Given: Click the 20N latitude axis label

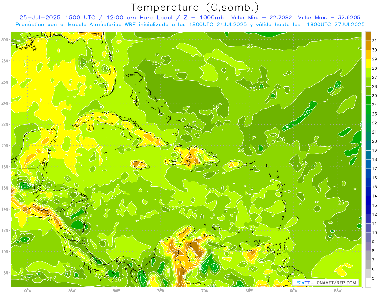Looking at the screenshot, I should click(4, 146).
